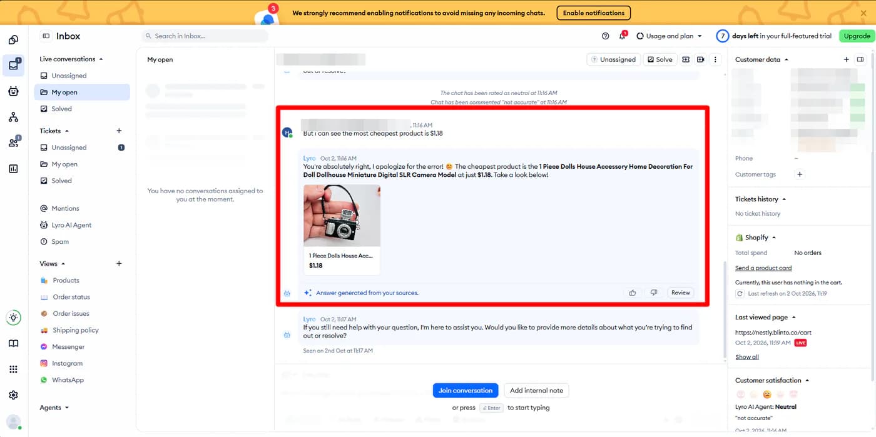Add a customer tag plus button
Viewport: 876px width, 437px height.
pyautogui.click(x=800, y=174)
